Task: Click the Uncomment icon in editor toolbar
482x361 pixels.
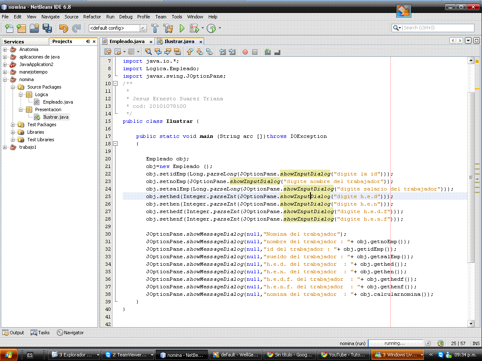Action: click(277, 52)
